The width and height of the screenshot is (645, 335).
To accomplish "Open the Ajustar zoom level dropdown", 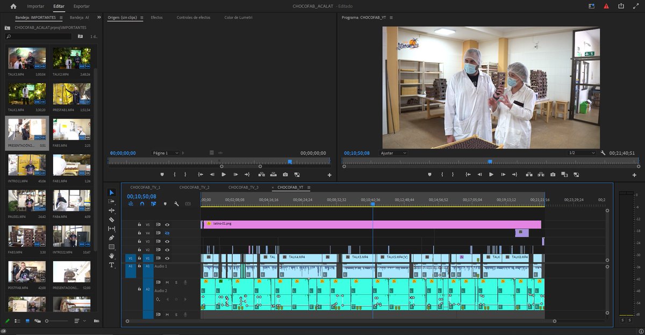I will [x=393, y=153].
